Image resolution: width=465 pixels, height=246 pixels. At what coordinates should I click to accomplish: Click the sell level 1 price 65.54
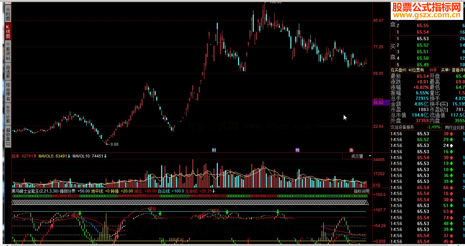(x=423, y=32)
